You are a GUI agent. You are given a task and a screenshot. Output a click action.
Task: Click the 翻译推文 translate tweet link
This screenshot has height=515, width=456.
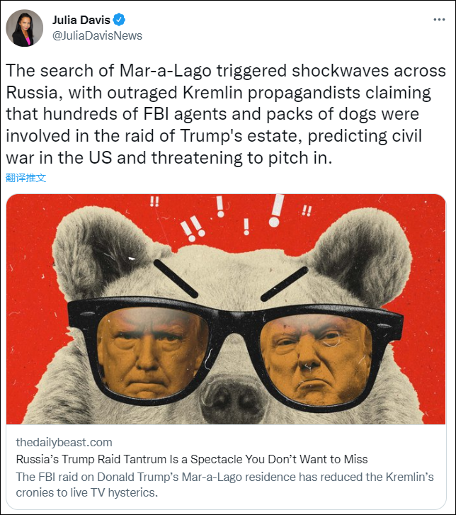coord(26,178)
